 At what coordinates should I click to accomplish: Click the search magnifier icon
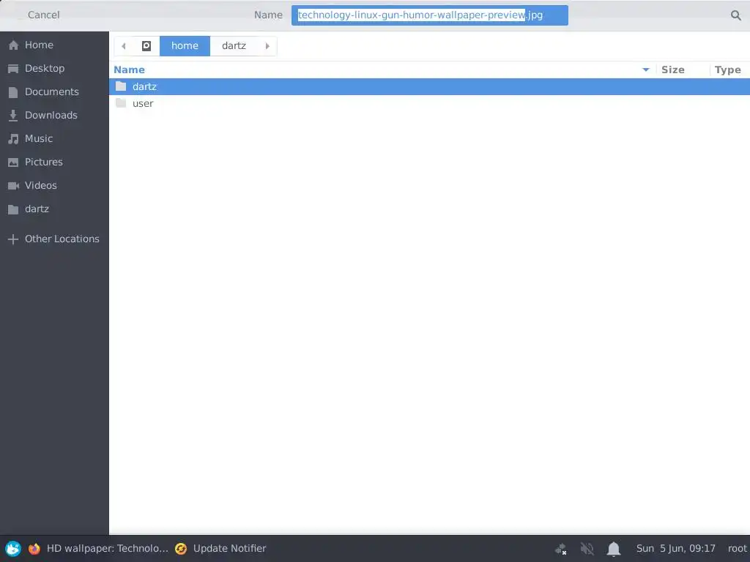(x=735, y=15)
